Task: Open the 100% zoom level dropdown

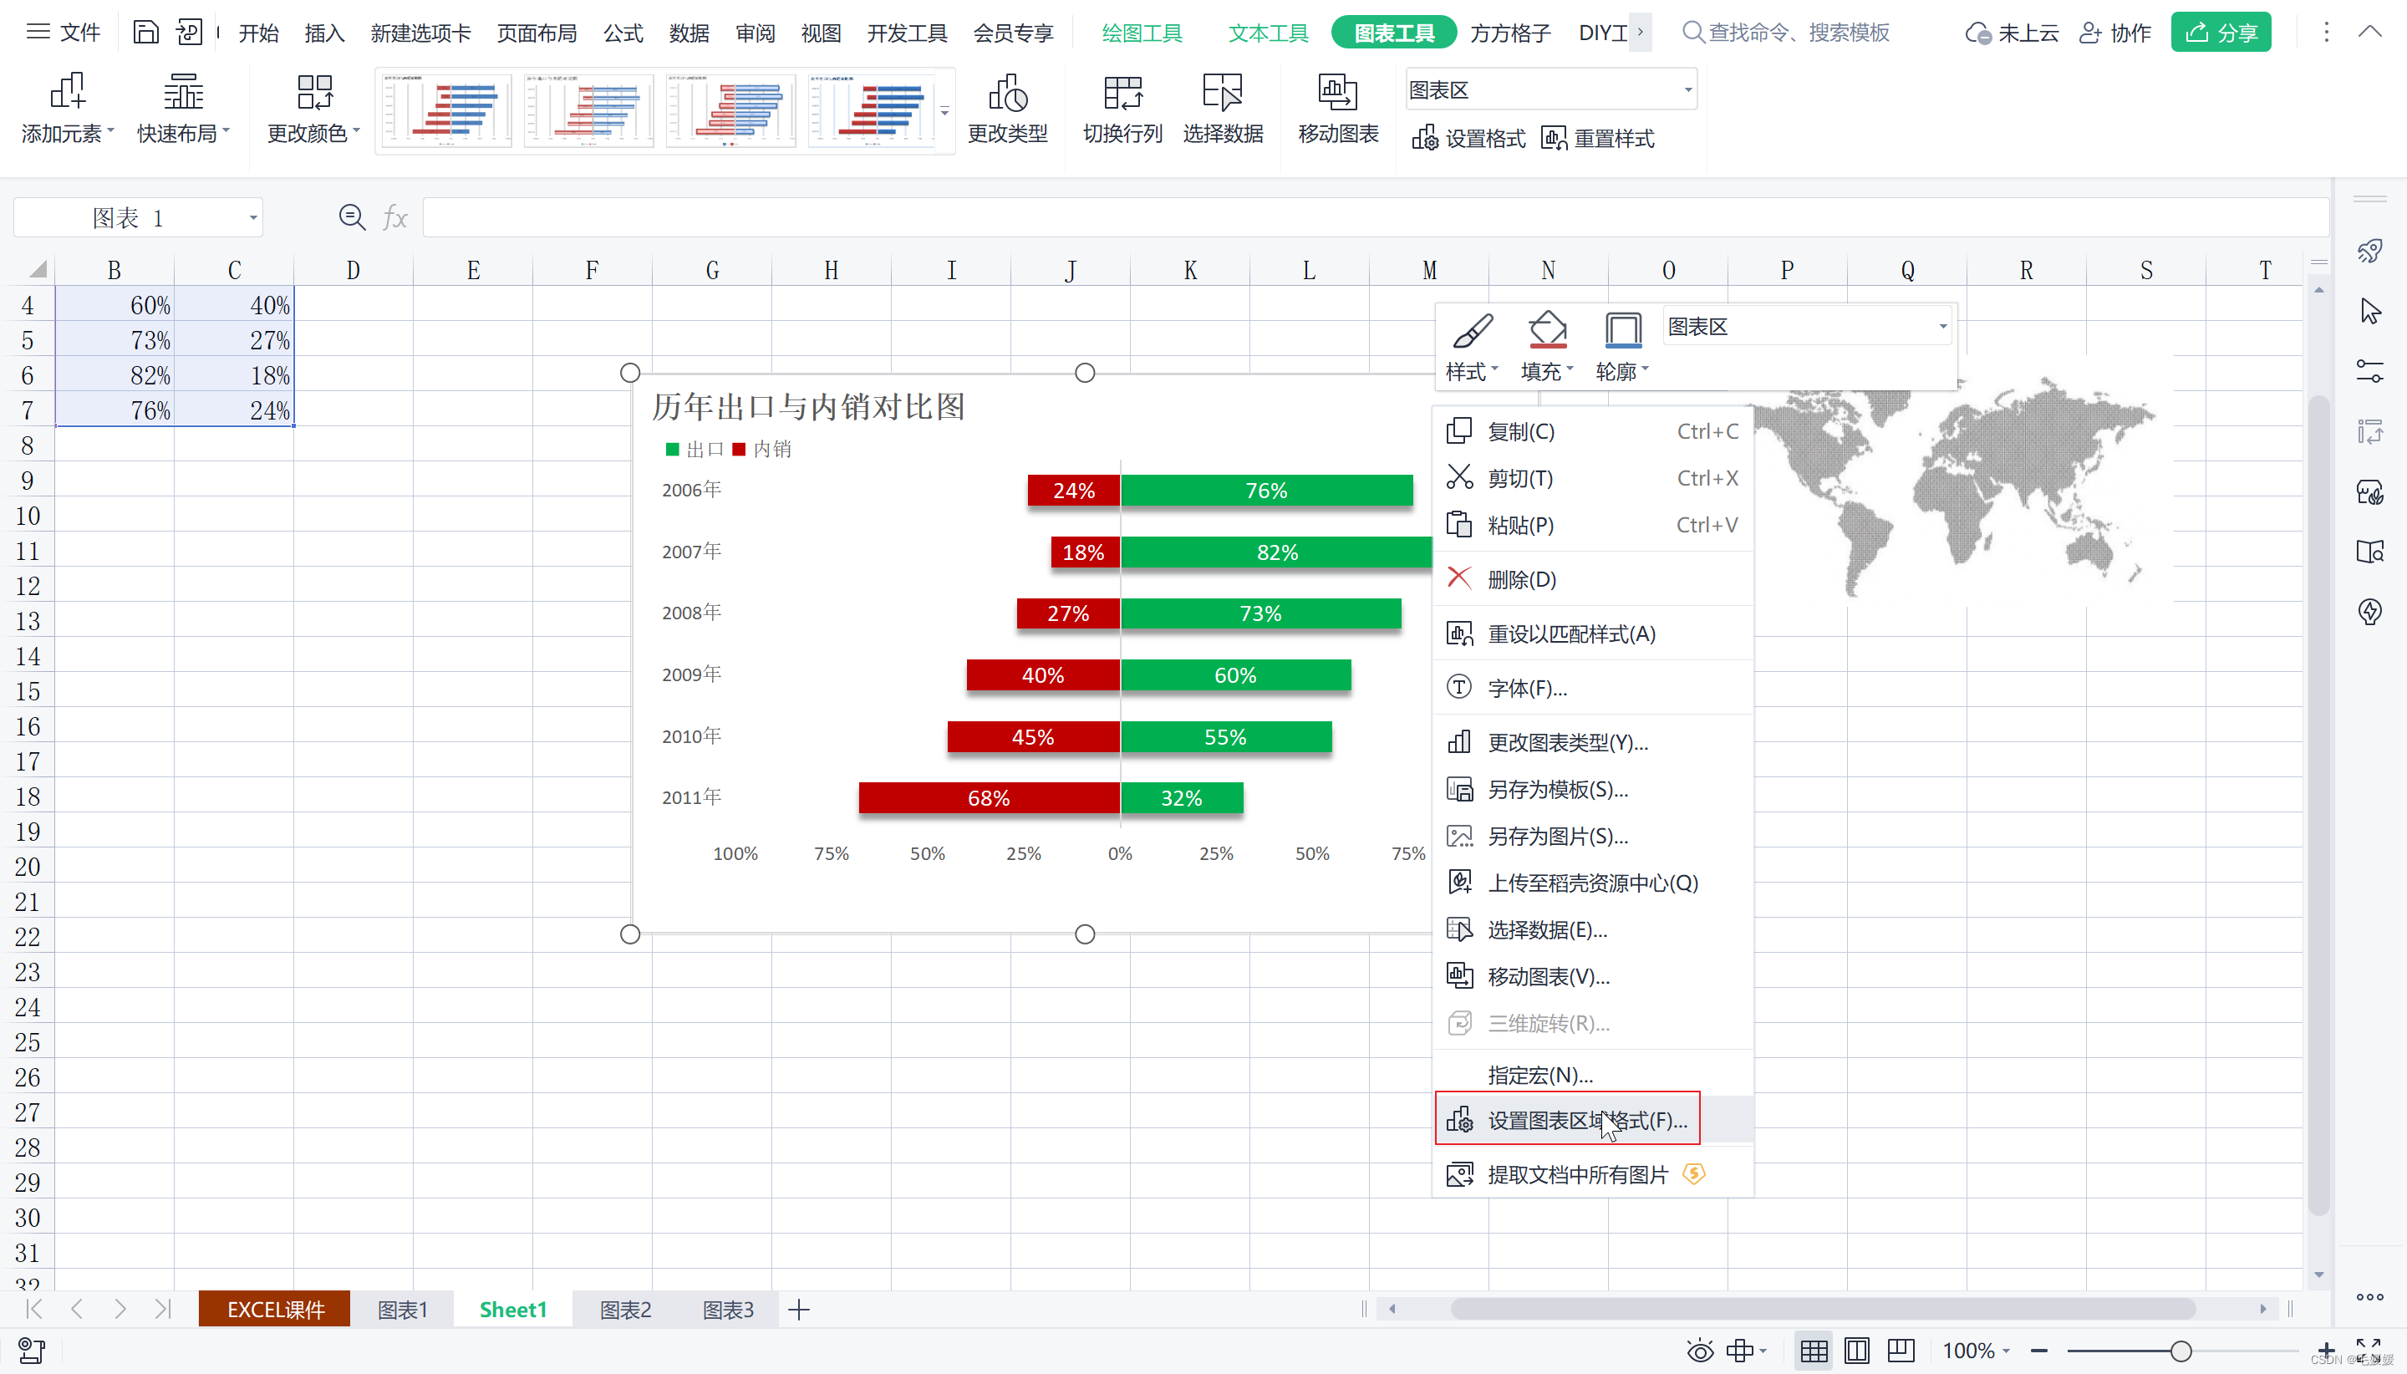Action: point(1976,1351)
